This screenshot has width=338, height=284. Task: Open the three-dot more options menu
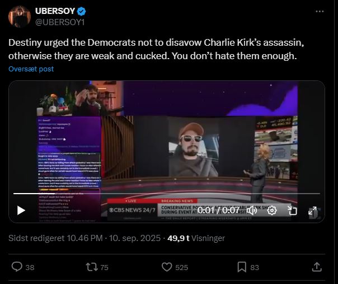320,11
